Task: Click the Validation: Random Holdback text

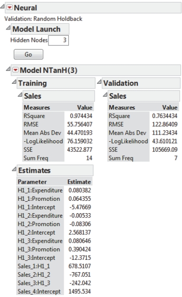Action: point(43,19)
